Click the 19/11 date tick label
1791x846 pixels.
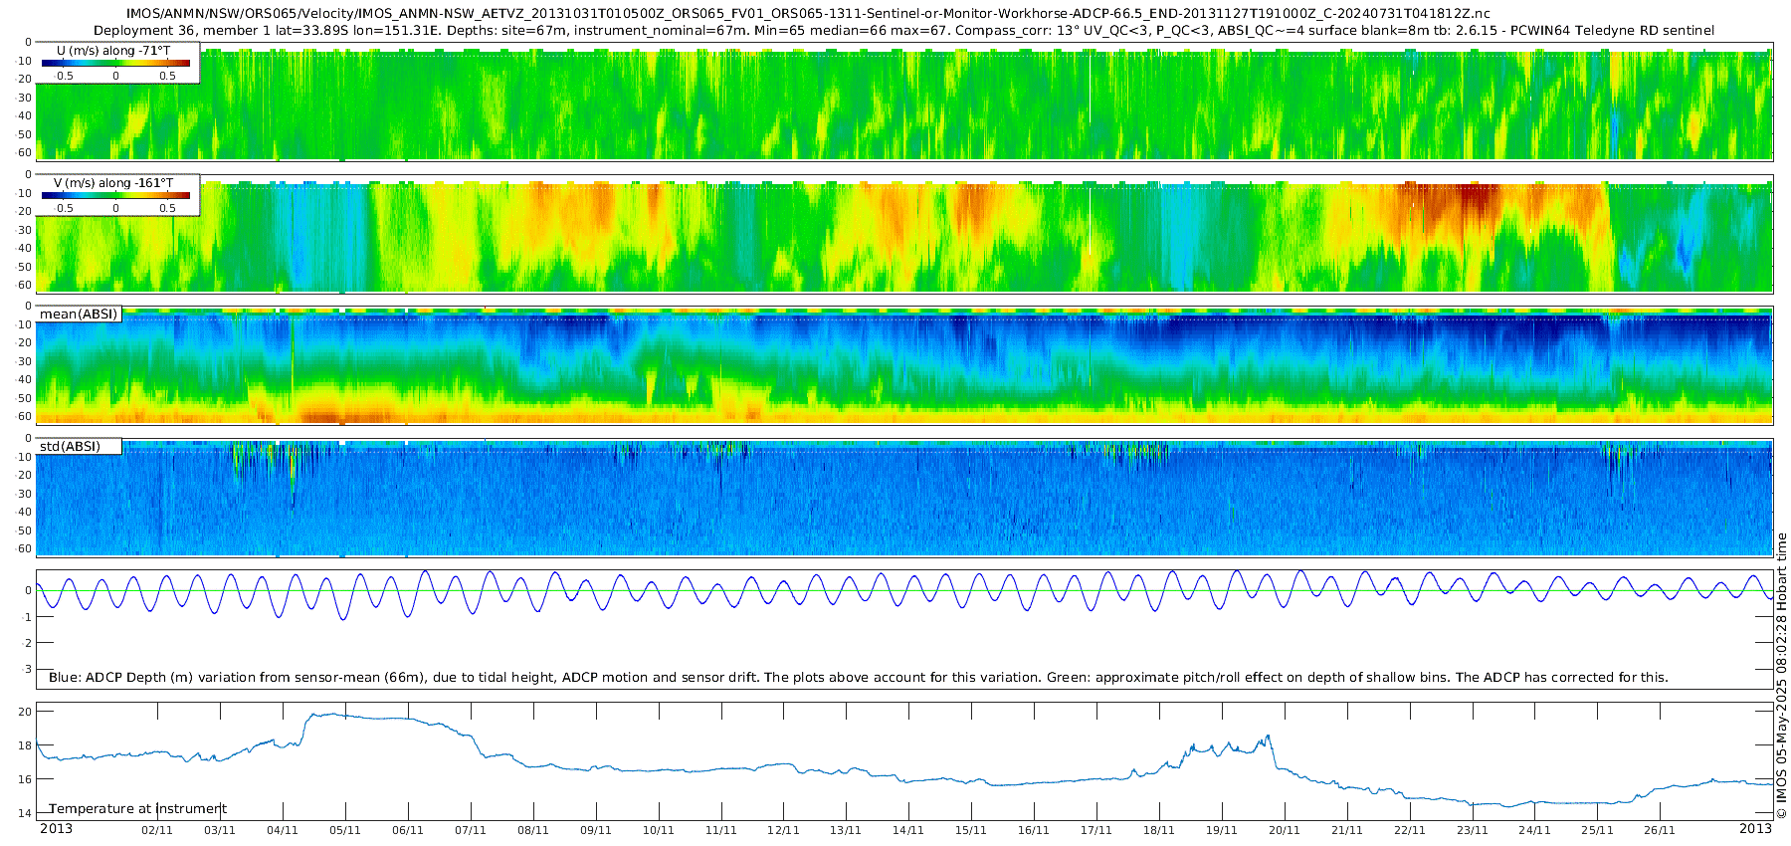pyautogui.click(x=1222, y=830)
